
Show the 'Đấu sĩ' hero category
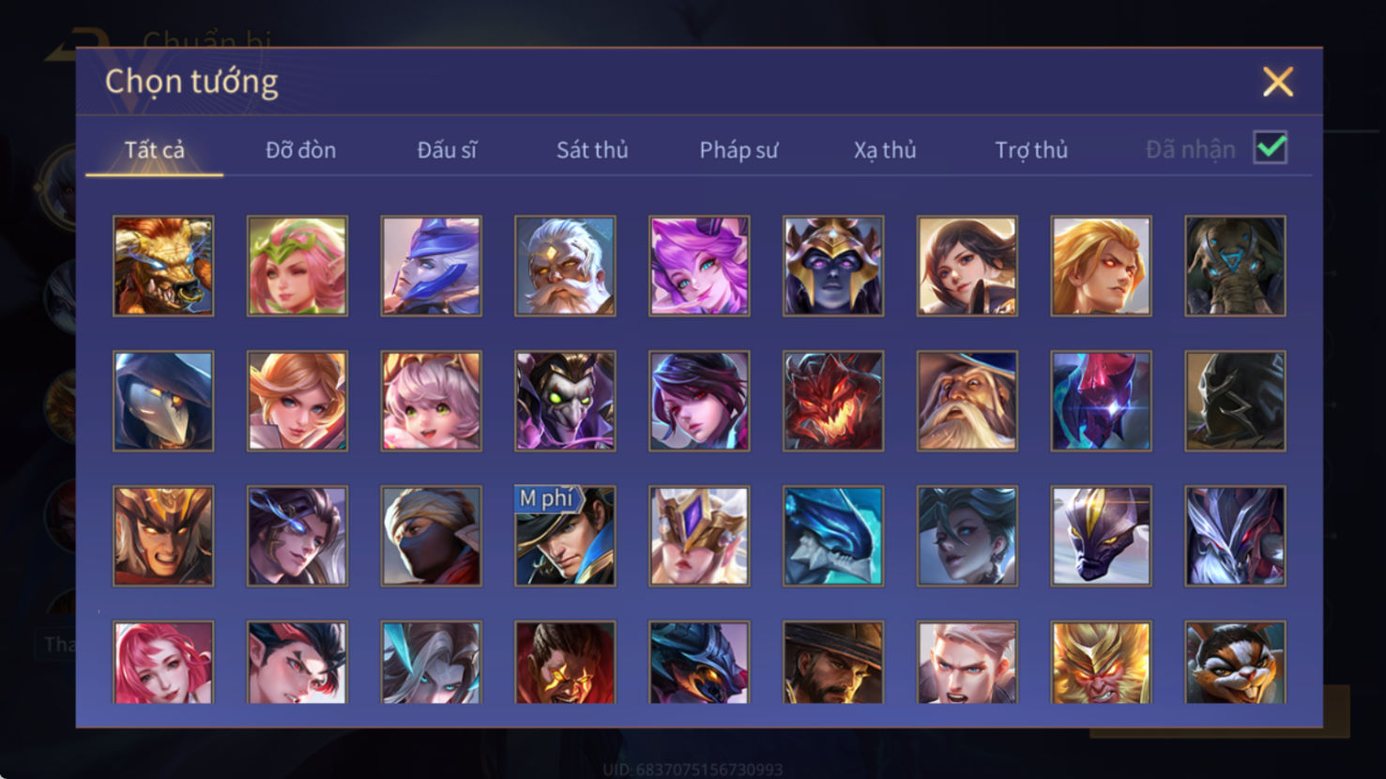pos(447,150)
